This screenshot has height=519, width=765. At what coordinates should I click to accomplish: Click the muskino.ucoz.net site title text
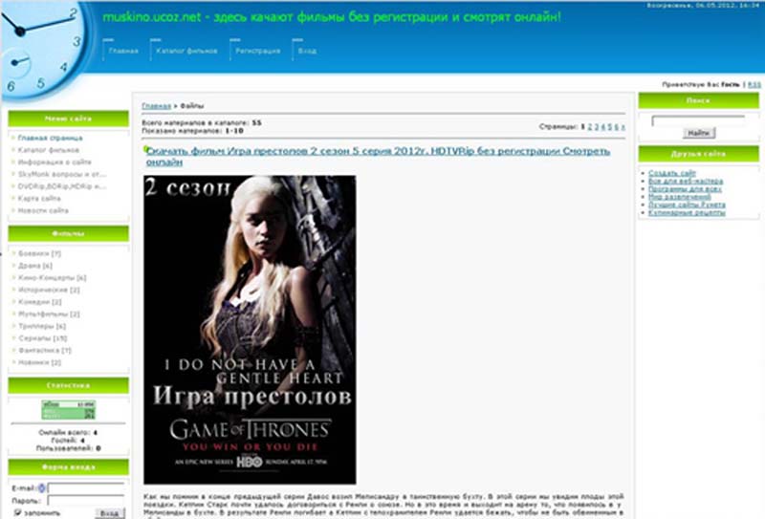[332, 17]
